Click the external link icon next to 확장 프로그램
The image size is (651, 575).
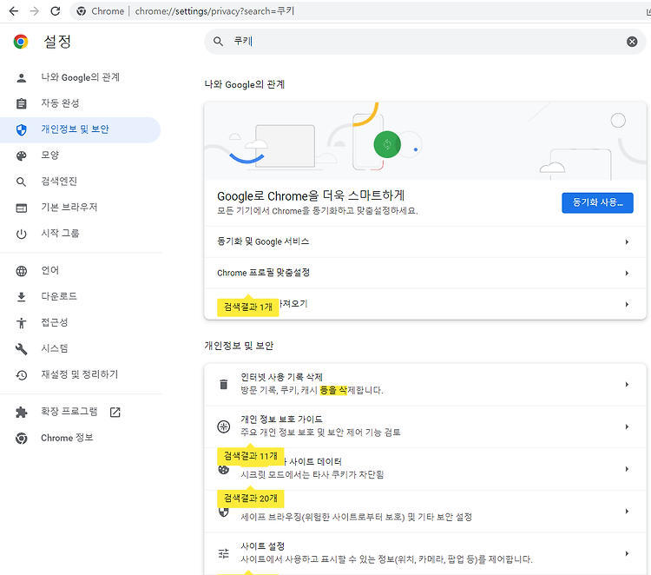point(115,412)
